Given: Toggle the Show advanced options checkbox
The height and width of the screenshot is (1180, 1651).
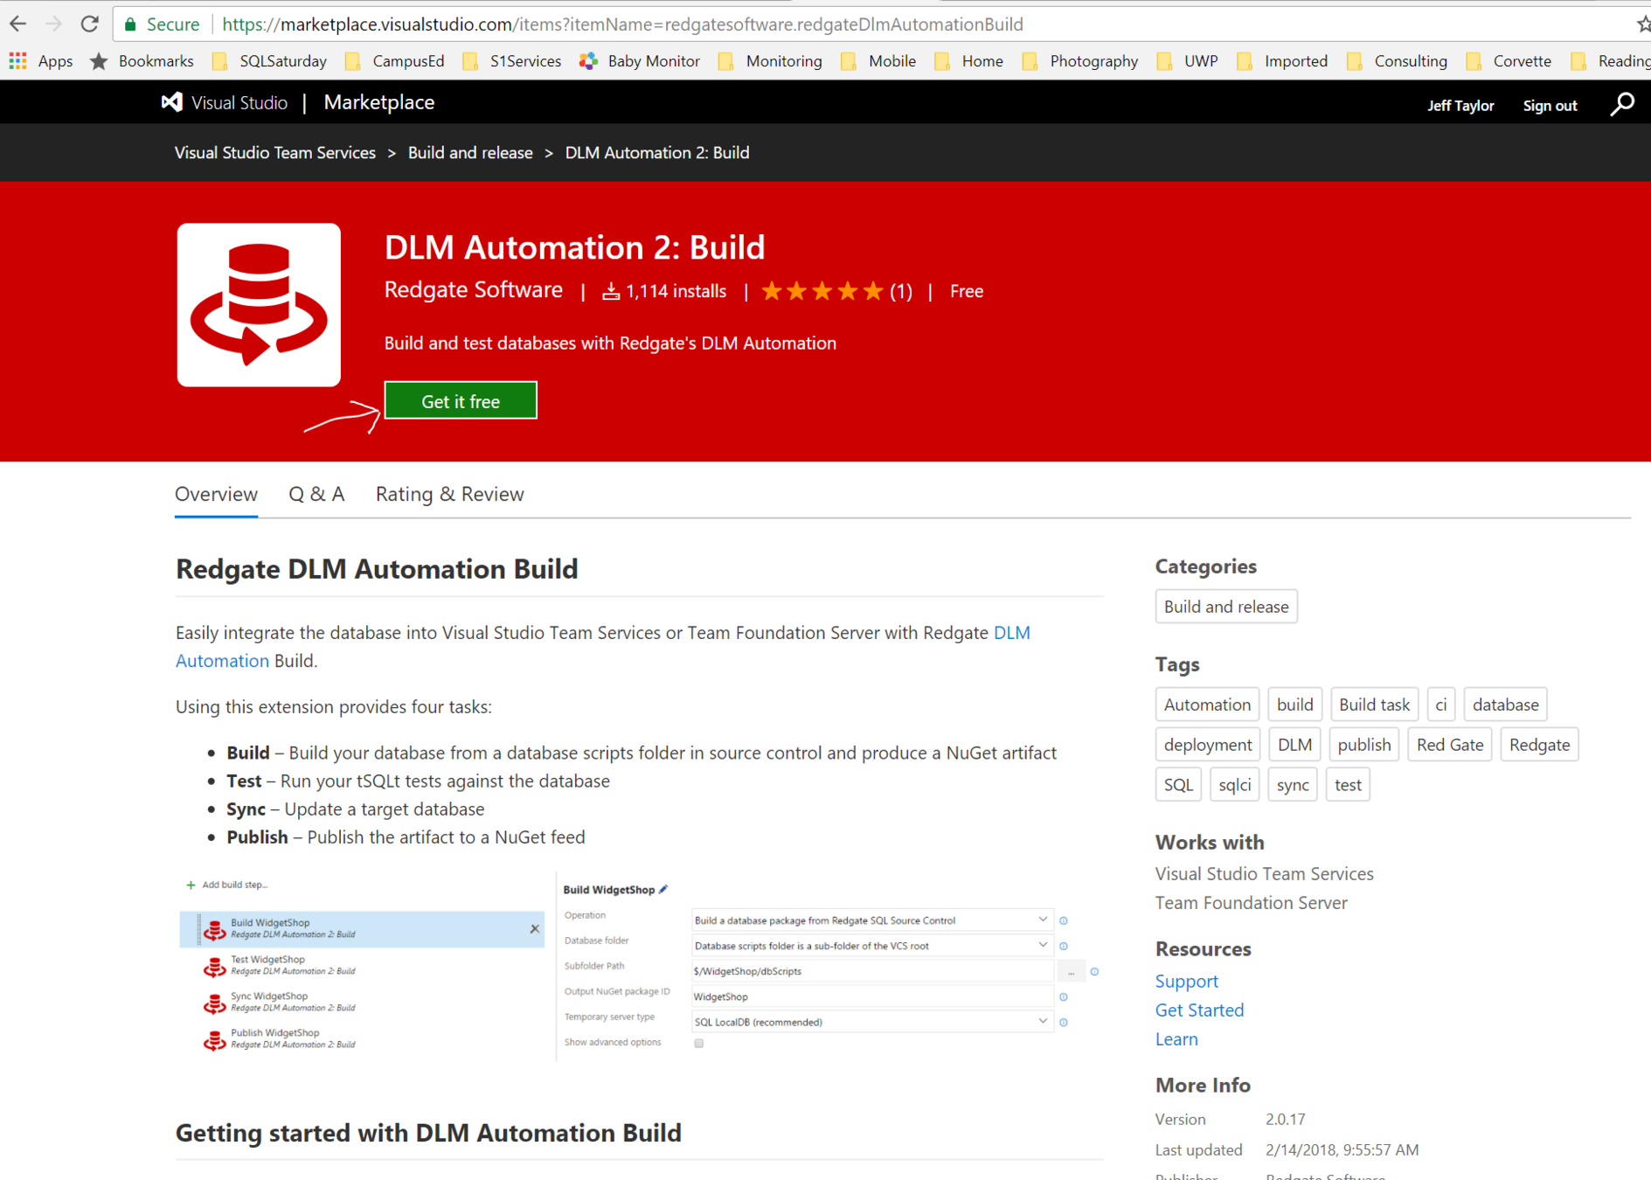Looking at the screenshot, I should point(699,1043).
